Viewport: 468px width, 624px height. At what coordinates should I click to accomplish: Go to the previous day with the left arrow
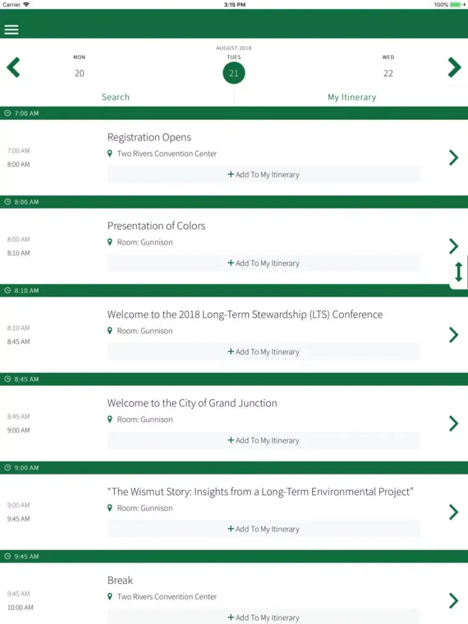tap(13, 67)
